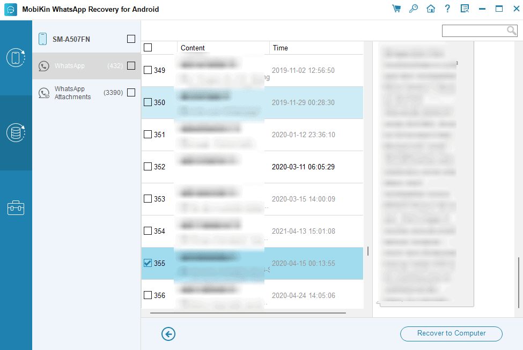Tick the WhatsApp (432) category checkbox
Viewport: 523px width, 350px height.
tap(131, 66)
